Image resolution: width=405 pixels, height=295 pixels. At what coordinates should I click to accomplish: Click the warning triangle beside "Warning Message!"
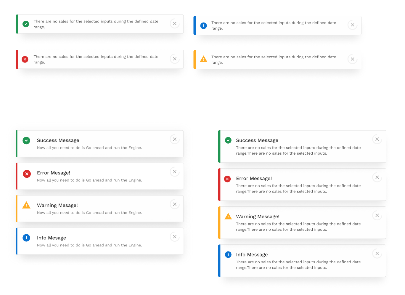pyautogui.click(x=228, y=217)
